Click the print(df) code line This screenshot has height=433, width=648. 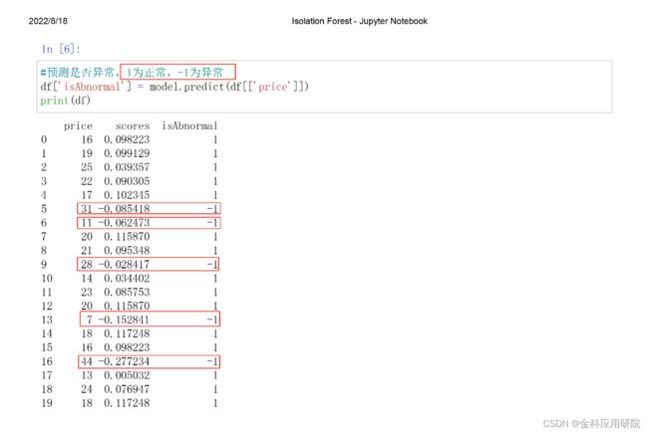[x=65, y=101]
